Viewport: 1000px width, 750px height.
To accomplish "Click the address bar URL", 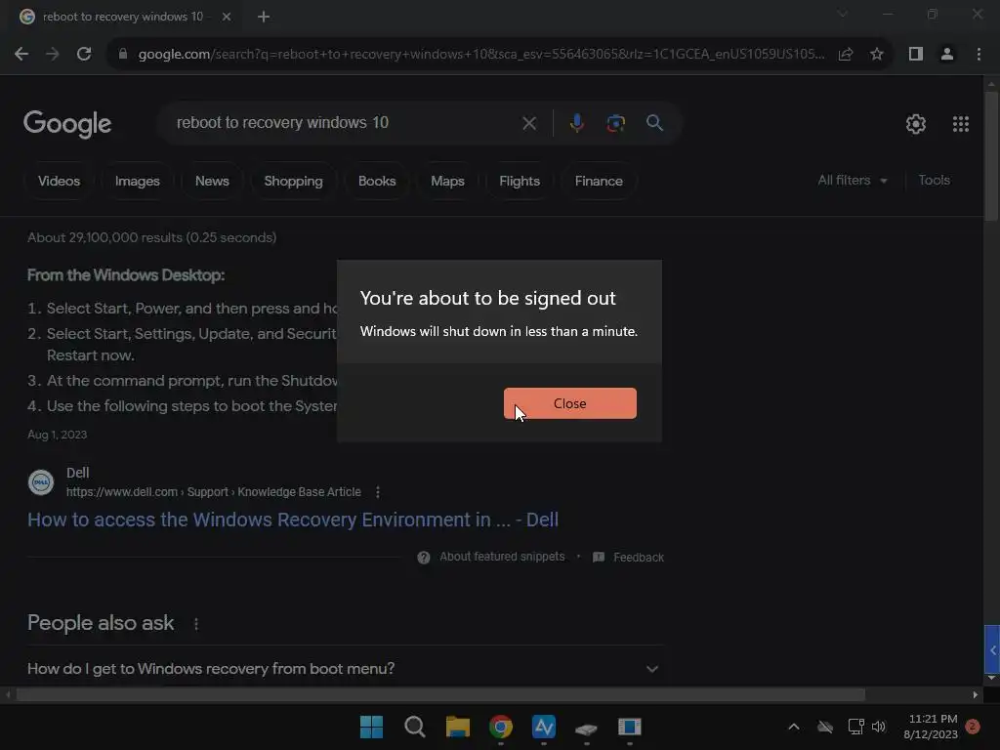I will [480, 55].
